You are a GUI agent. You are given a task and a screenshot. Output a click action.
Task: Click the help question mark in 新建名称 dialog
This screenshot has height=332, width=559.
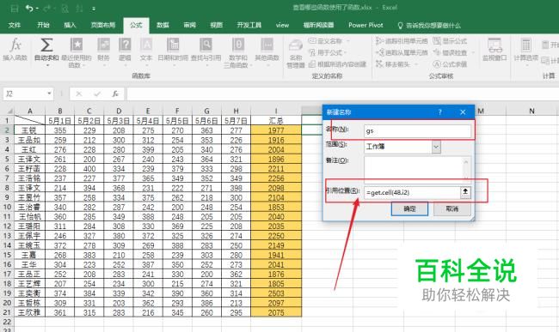440,112
